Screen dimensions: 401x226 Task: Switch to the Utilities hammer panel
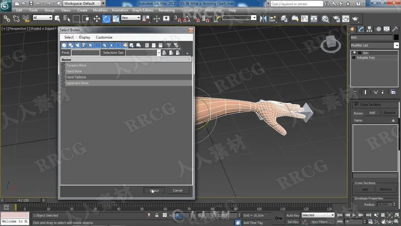(x=395, y=29)
